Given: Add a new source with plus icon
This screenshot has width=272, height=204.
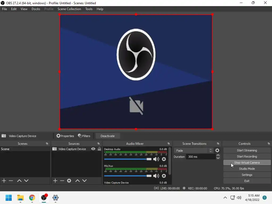Looking at the screenshot, I should [x=55, y=181].
